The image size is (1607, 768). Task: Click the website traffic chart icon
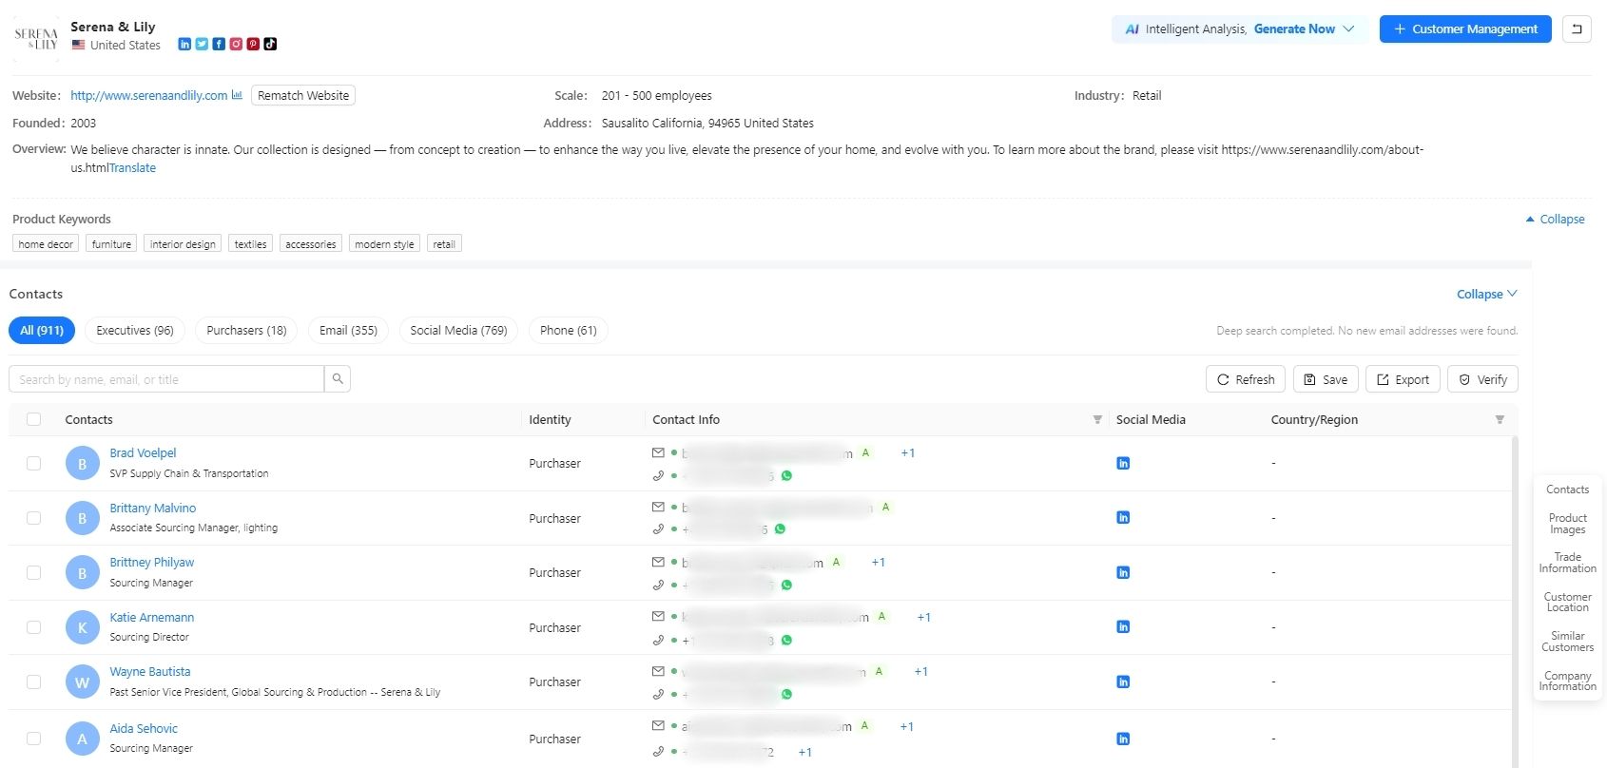coord(237,95)
